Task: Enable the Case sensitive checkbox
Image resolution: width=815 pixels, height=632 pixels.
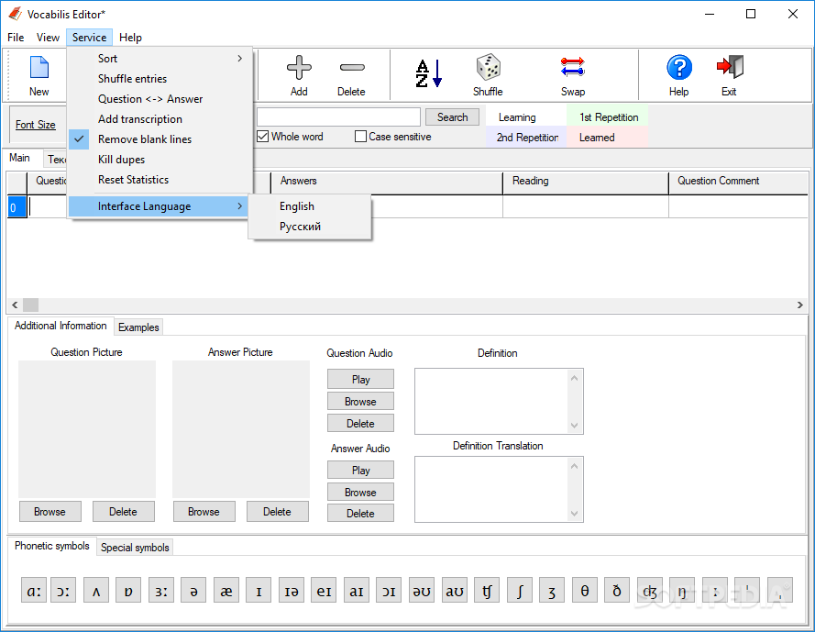Action: click(x=360, y=137)
